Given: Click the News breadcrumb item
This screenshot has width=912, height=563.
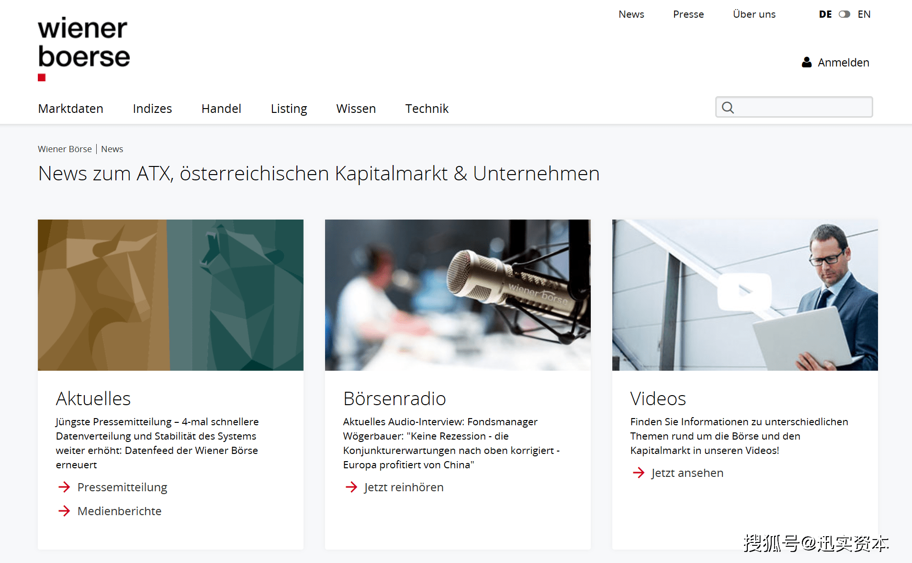Looking at the screenshot, I should [x=112, y=149].
